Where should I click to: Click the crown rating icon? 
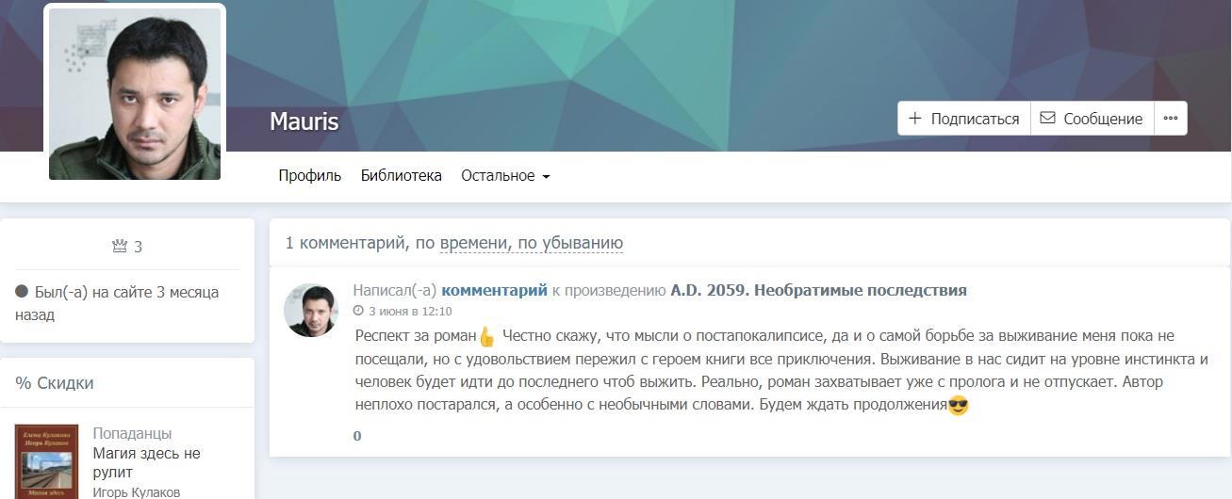(x=120, y=247)
